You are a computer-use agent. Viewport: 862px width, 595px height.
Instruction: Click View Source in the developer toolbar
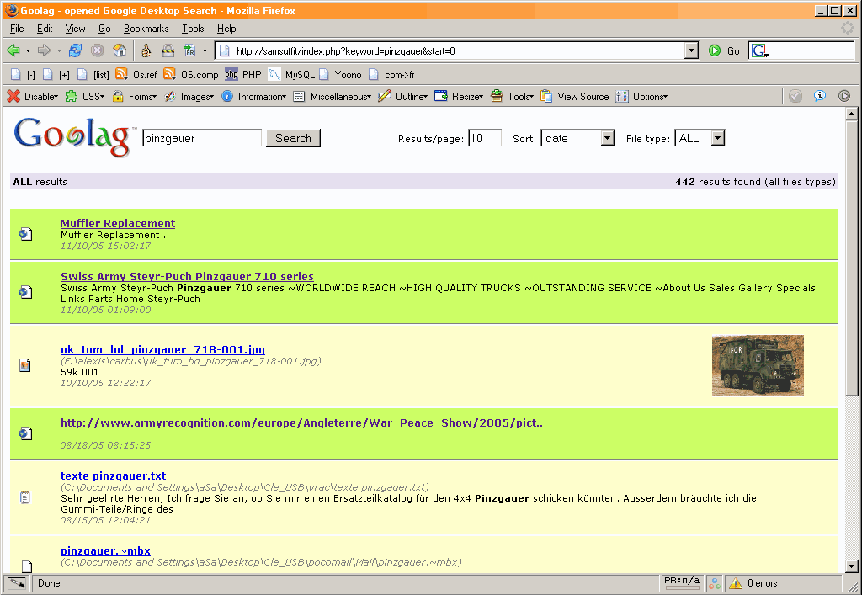coord(574,96)
